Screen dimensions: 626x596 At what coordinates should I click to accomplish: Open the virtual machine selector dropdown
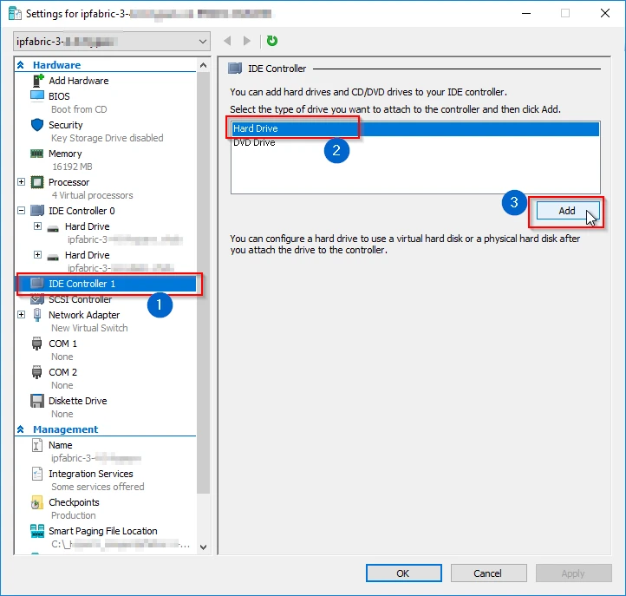click(203, 41)
